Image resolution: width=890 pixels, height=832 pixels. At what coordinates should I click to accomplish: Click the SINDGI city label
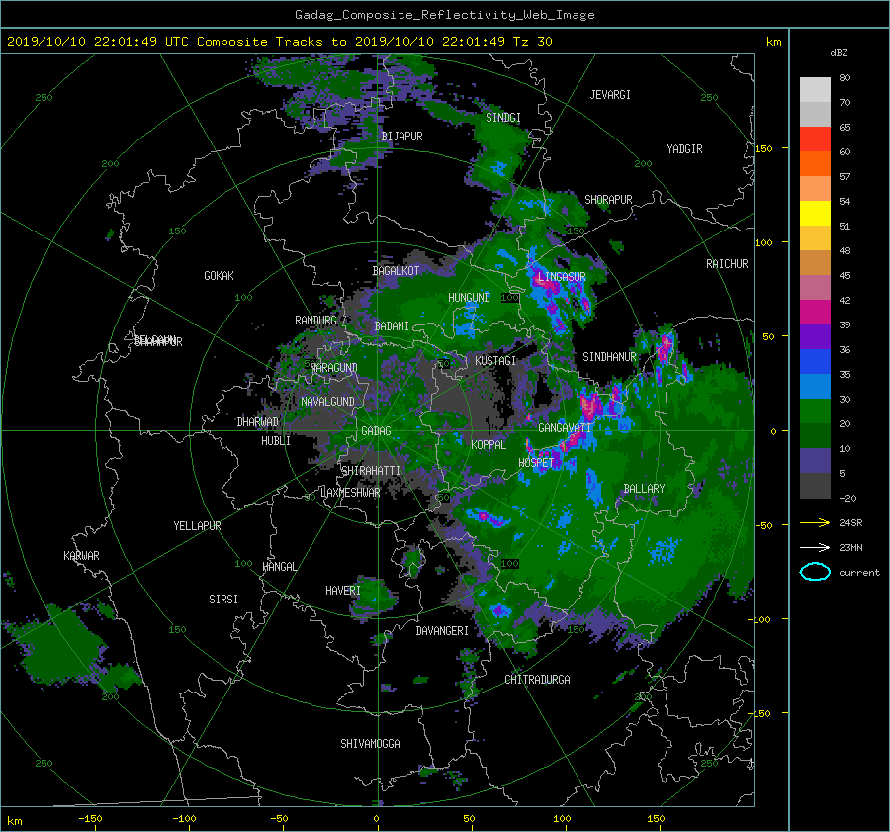503,118
